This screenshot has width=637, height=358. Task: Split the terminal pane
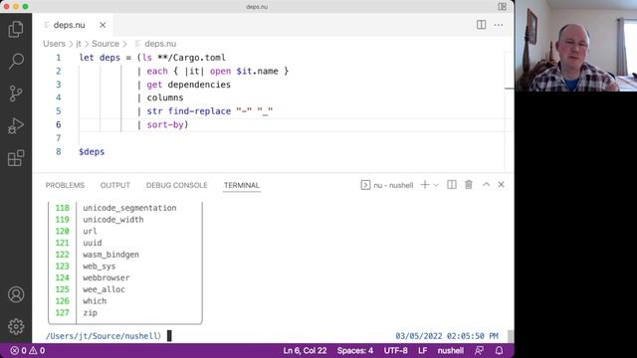click(x=451, y=185)
